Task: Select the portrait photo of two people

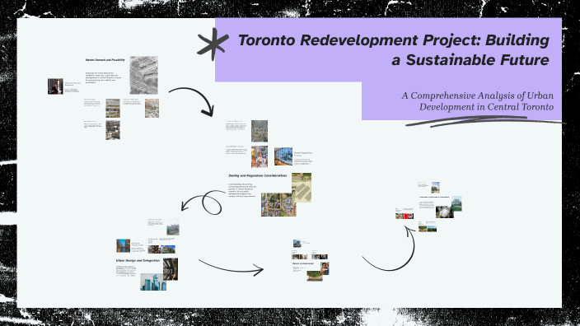Action: point(325,268)
